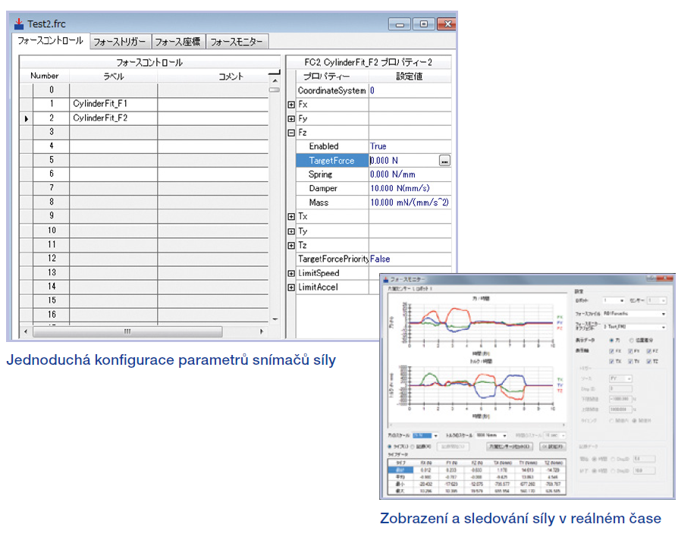Screen dimensions: 697x543
Task: Click the vertical scrollbar down arrow
Action: (275, 319)
